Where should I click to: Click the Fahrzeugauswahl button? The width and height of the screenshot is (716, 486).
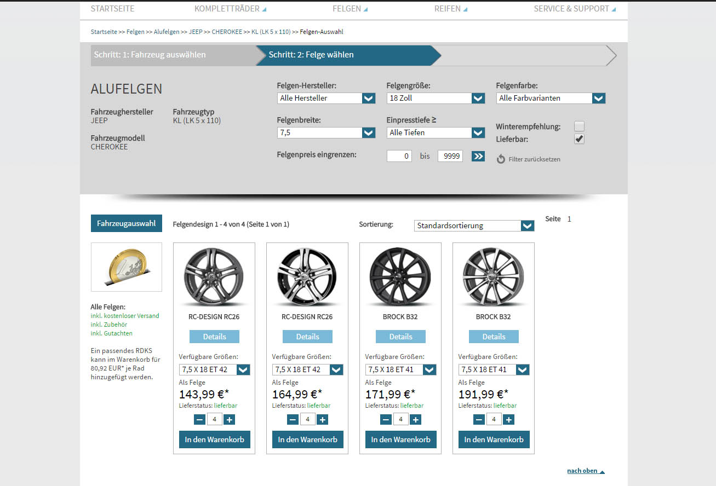pyautogui.click(x=127, y=223)
